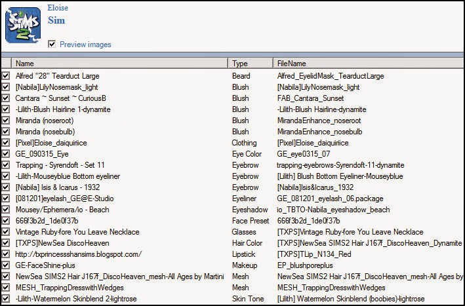Screen dimensions: 465x306
Task: Toggle checkbox for GE_090315_Eye
Action: coord(6,154)
